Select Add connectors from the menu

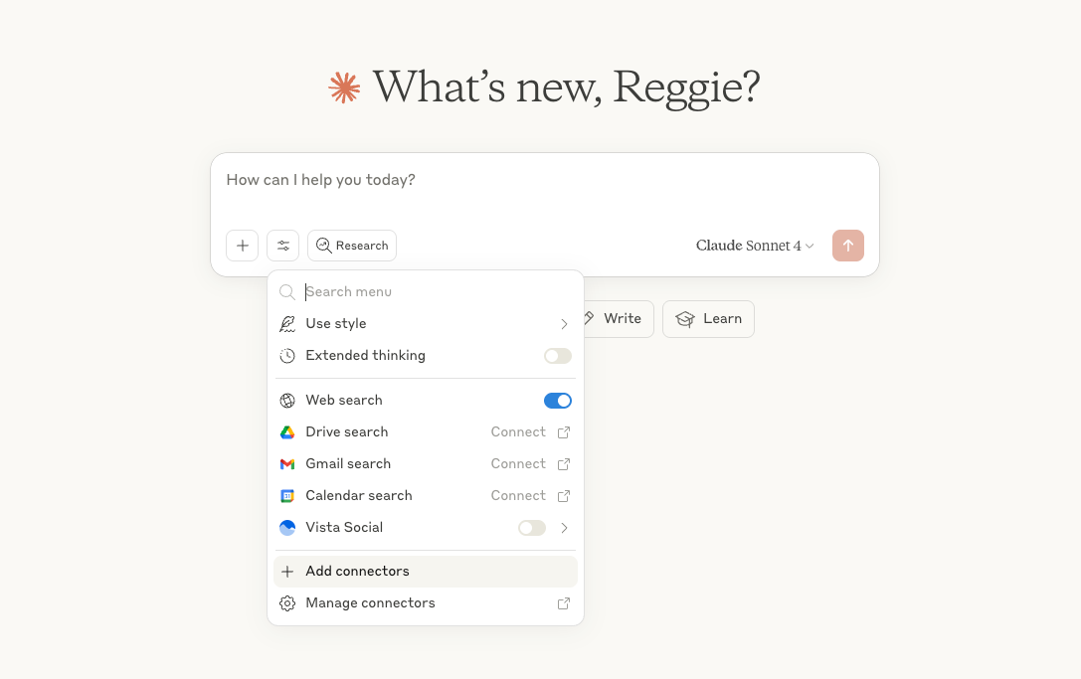357,571
